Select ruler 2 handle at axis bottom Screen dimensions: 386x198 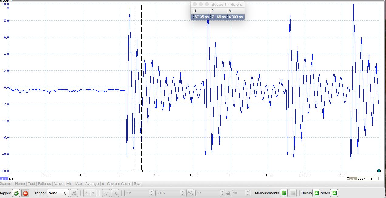[141, 171]
